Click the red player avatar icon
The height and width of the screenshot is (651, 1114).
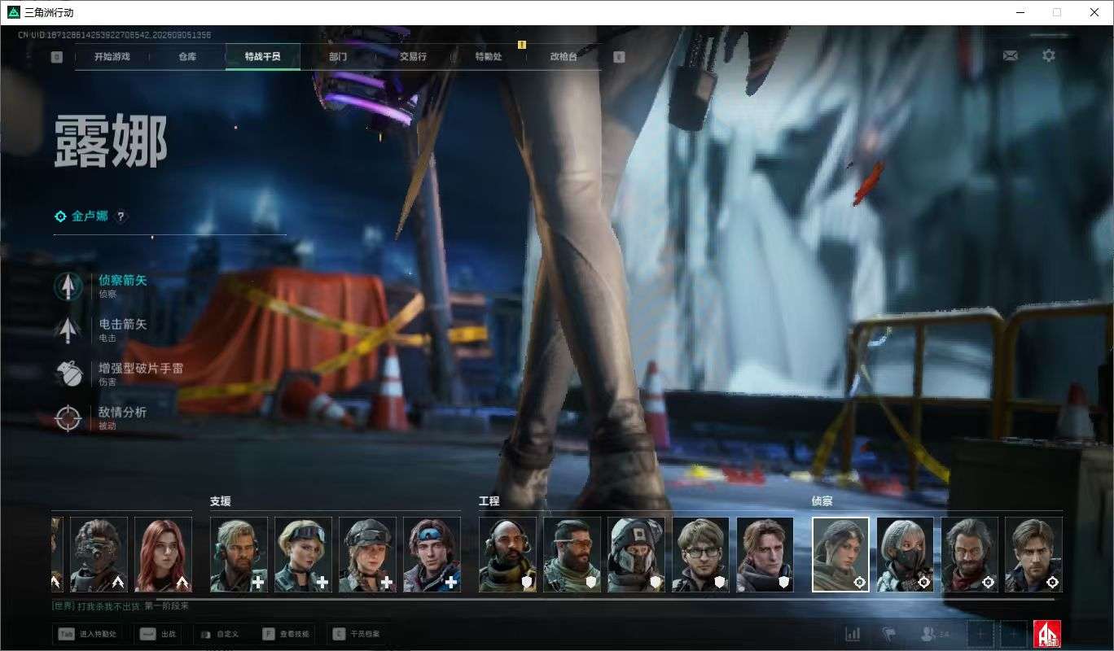1046,634
